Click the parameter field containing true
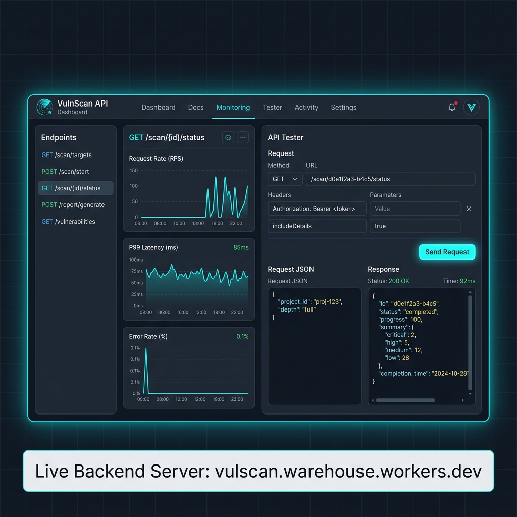The width and height of the screenshot is (517, 517). coord(415,226)
